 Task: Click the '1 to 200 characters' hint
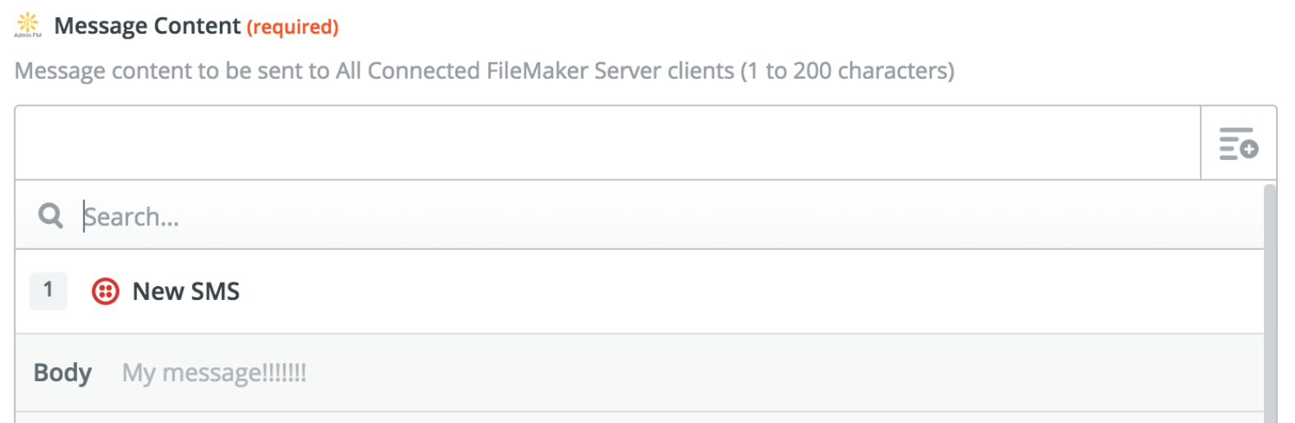pyautogui.click(x=848, y=71)
